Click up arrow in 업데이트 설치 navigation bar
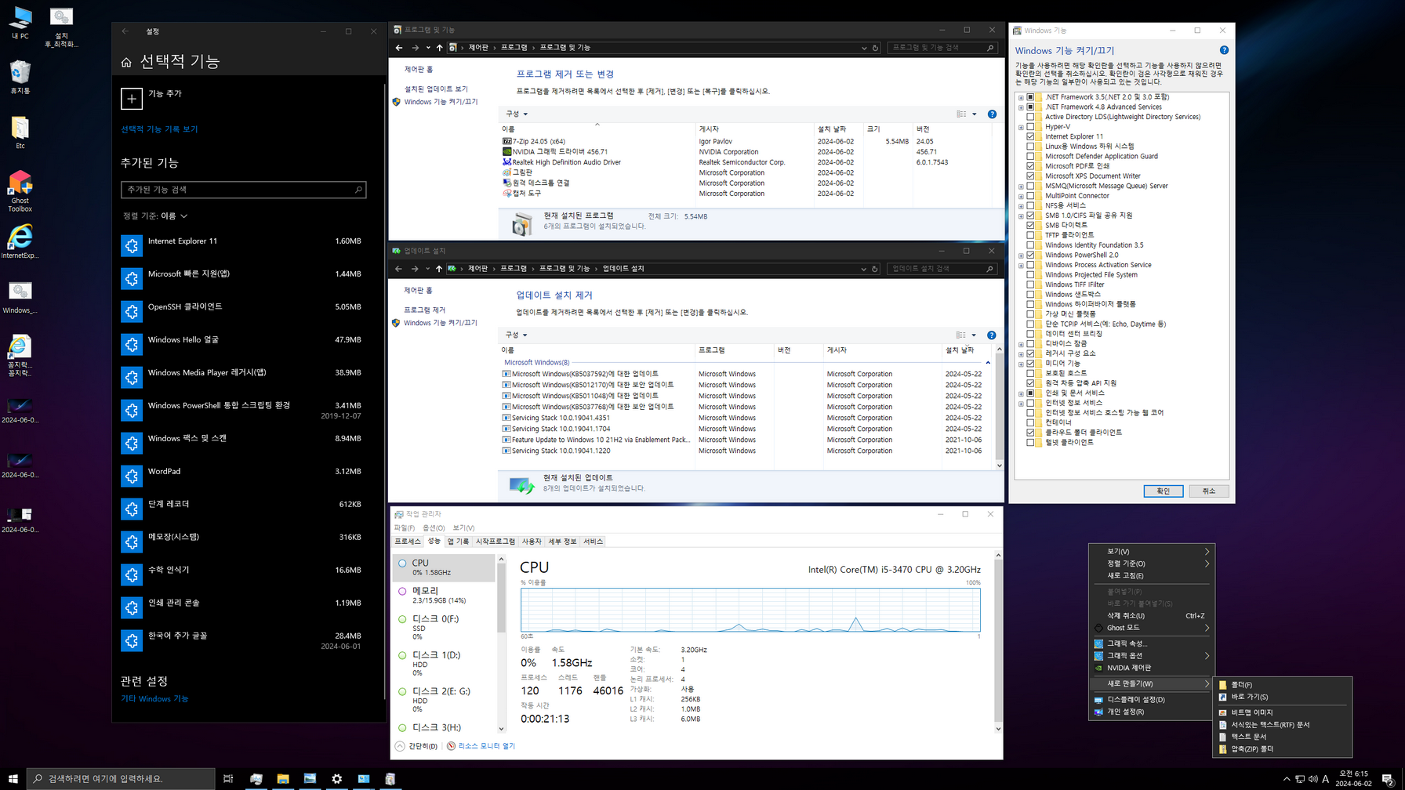The height and width of the screenshot is (790, 1405). [438, 269]
